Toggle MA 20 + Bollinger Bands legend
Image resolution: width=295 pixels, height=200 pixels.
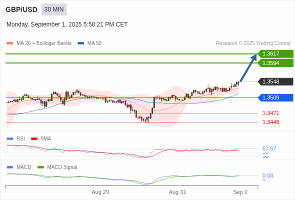(x=39, y=43)
